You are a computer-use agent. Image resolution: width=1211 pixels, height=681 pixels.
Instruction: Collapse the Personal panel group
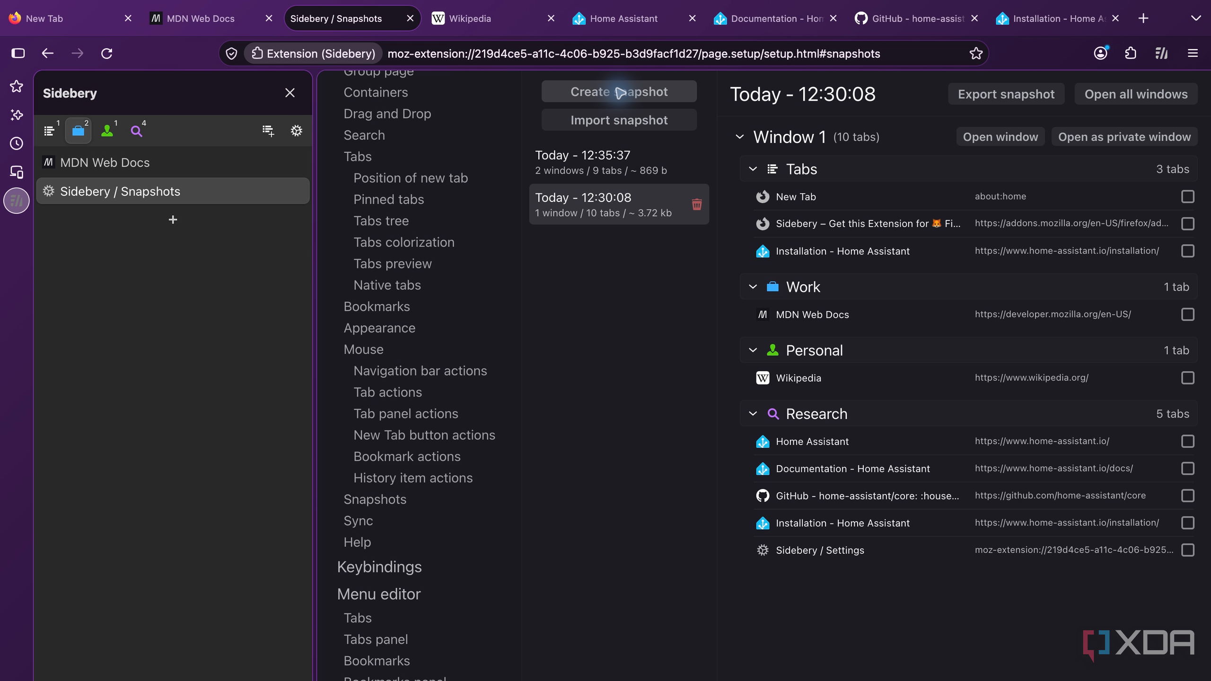click(753, 350)
